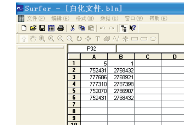Cut selection with the scissors icon
The height and width of the screenshot is (131, 194).
pos(73,28)
